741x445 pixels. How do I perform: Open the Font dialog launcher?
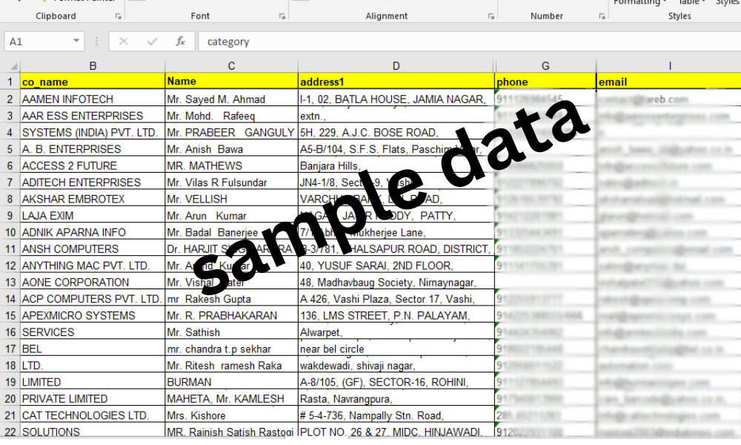pos(282,16)
